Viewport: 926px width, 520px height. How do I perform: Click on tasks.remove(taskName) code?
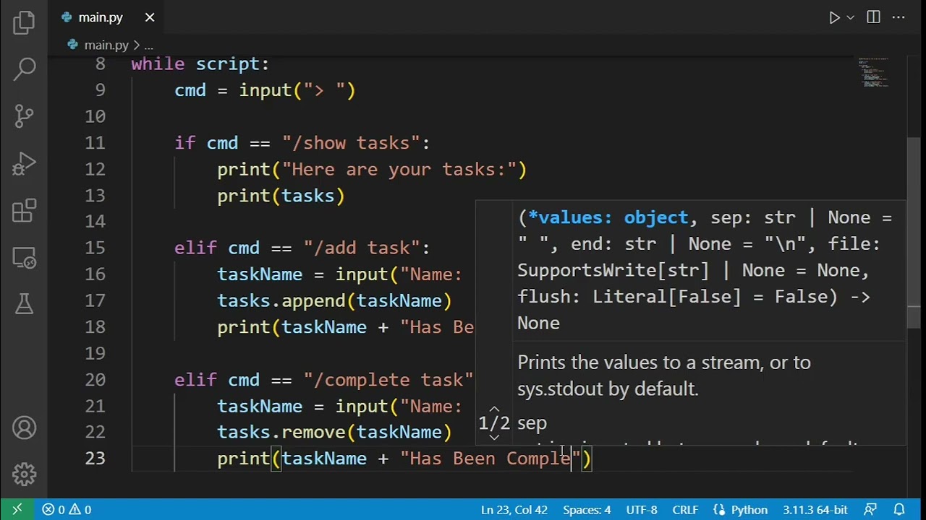click(334, 432)
